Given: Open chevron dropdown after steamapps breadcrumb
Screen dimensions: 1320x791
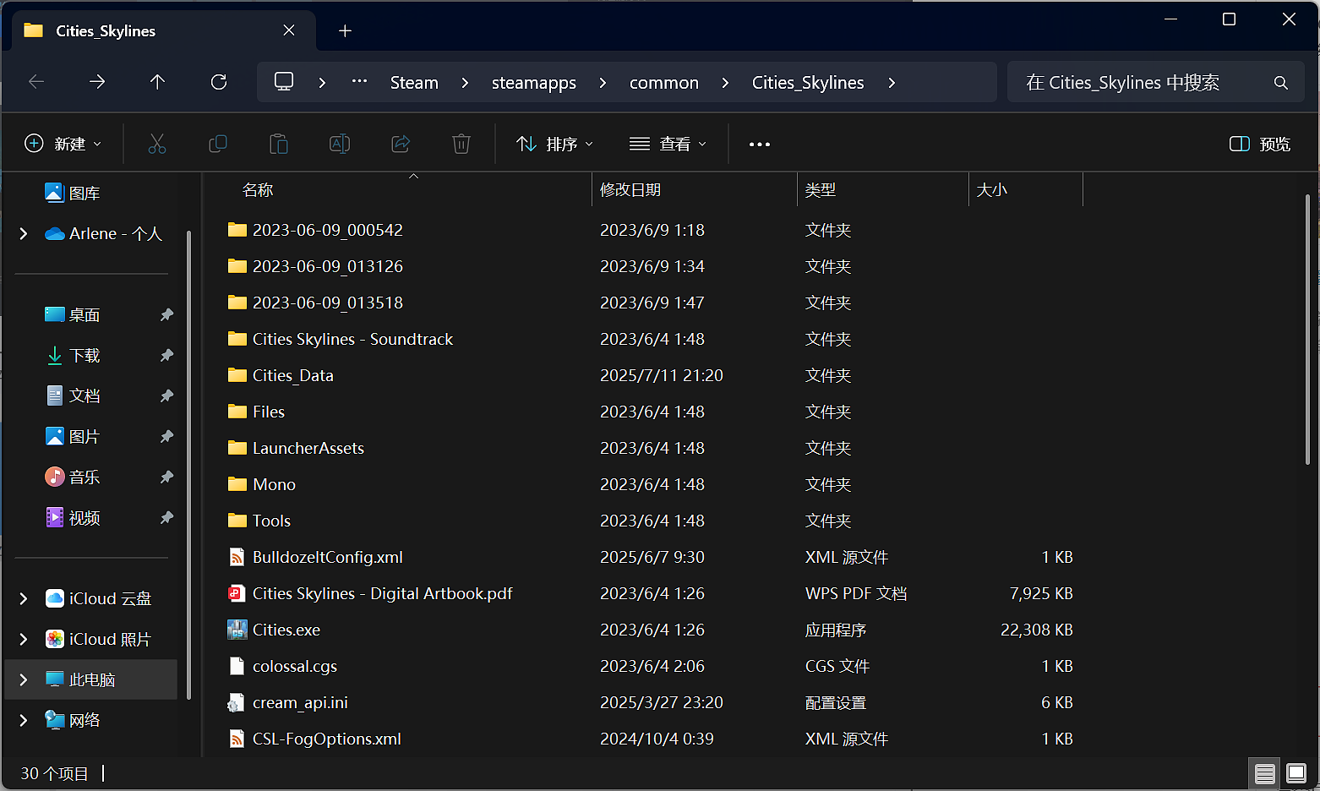Looking at the screenshot, I should [x=603, y=83].
